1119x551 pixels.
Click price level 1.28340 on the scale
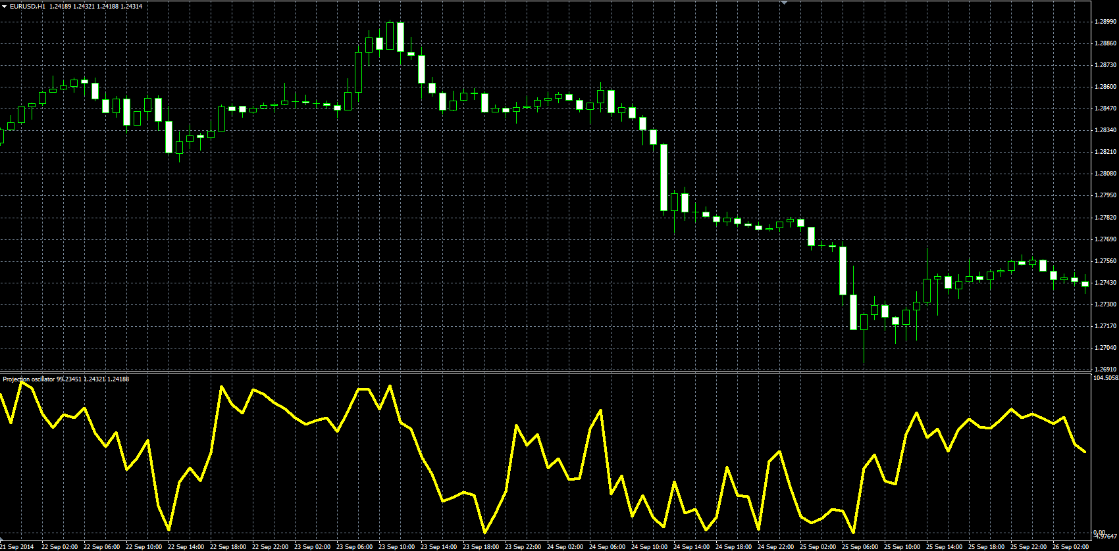tap(1105, 130)
